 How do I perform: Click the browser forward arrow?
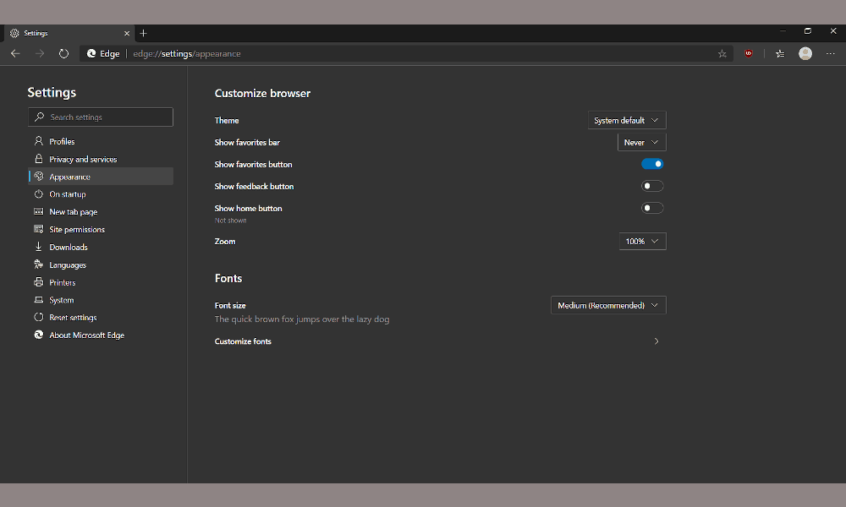(x=40, y=53)
